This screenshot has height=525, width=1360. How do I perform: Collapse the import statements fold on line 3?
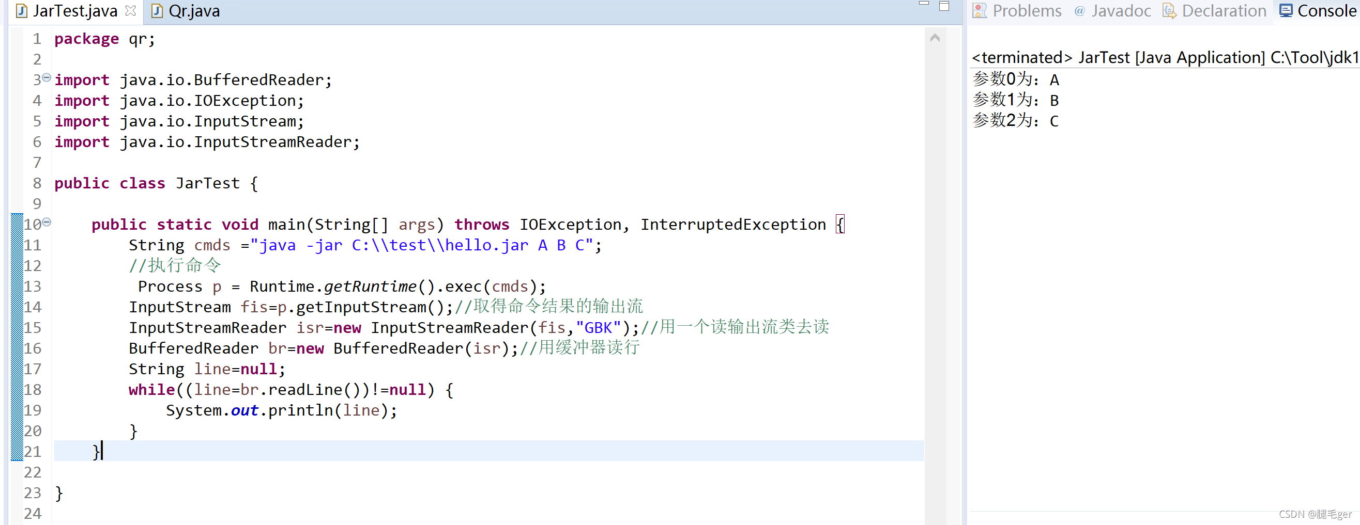point(47,77)
